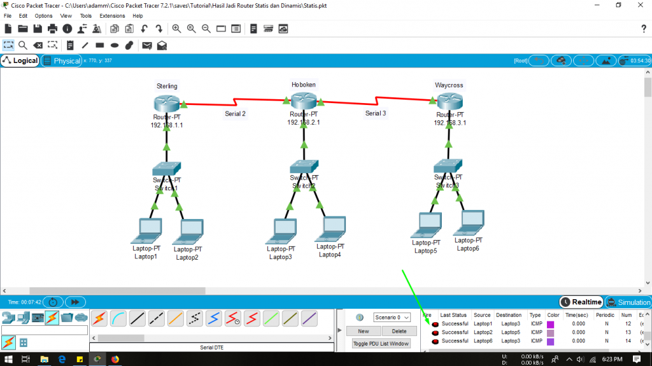The image size is (652, 366).
Task: Select the Laptop6 device
Action: click(x=469, y=223)
